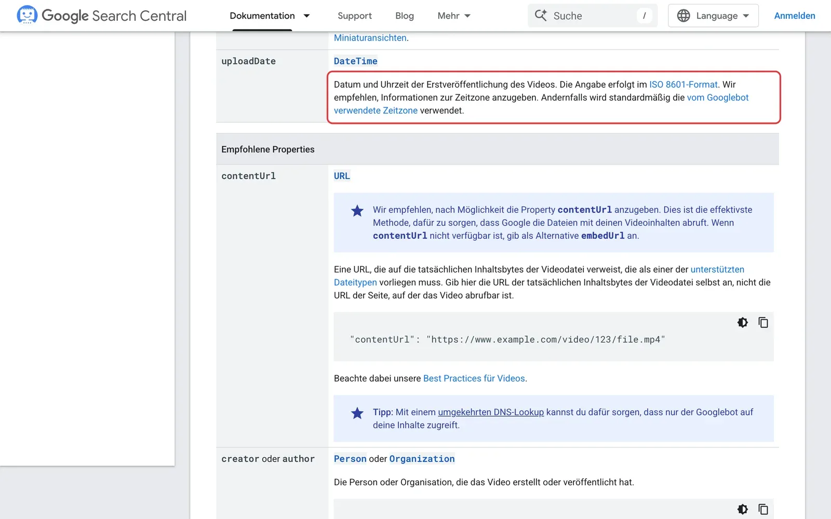
Task: Copy the contentUrl code sample
Action: click(763, 322)
